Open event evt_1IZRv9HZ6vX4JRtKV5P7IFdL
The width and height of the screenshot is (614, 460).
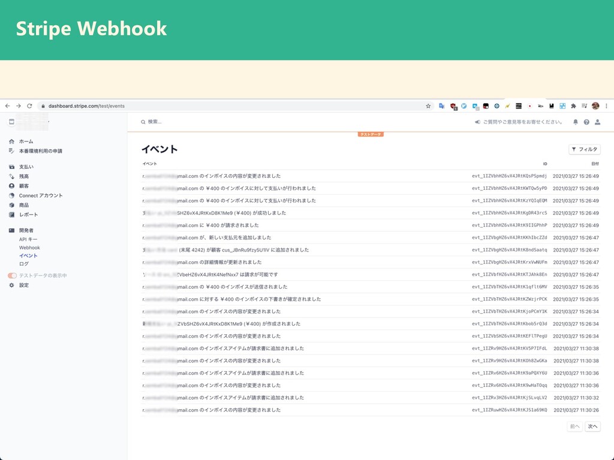pyautogui.click(x=371, y=349)
